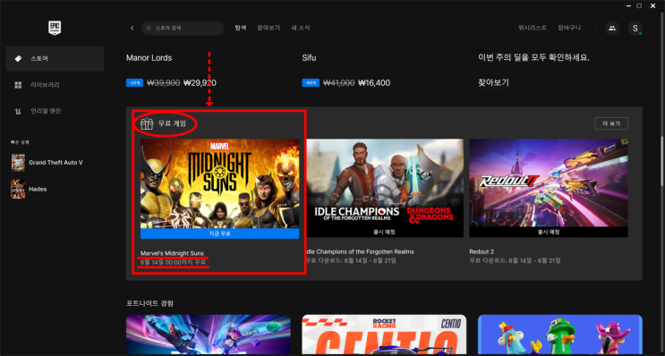Viewport: 665px width, 356px height.
Task: Click the Unreal Engine logo icon
Action: pos(18,111)
